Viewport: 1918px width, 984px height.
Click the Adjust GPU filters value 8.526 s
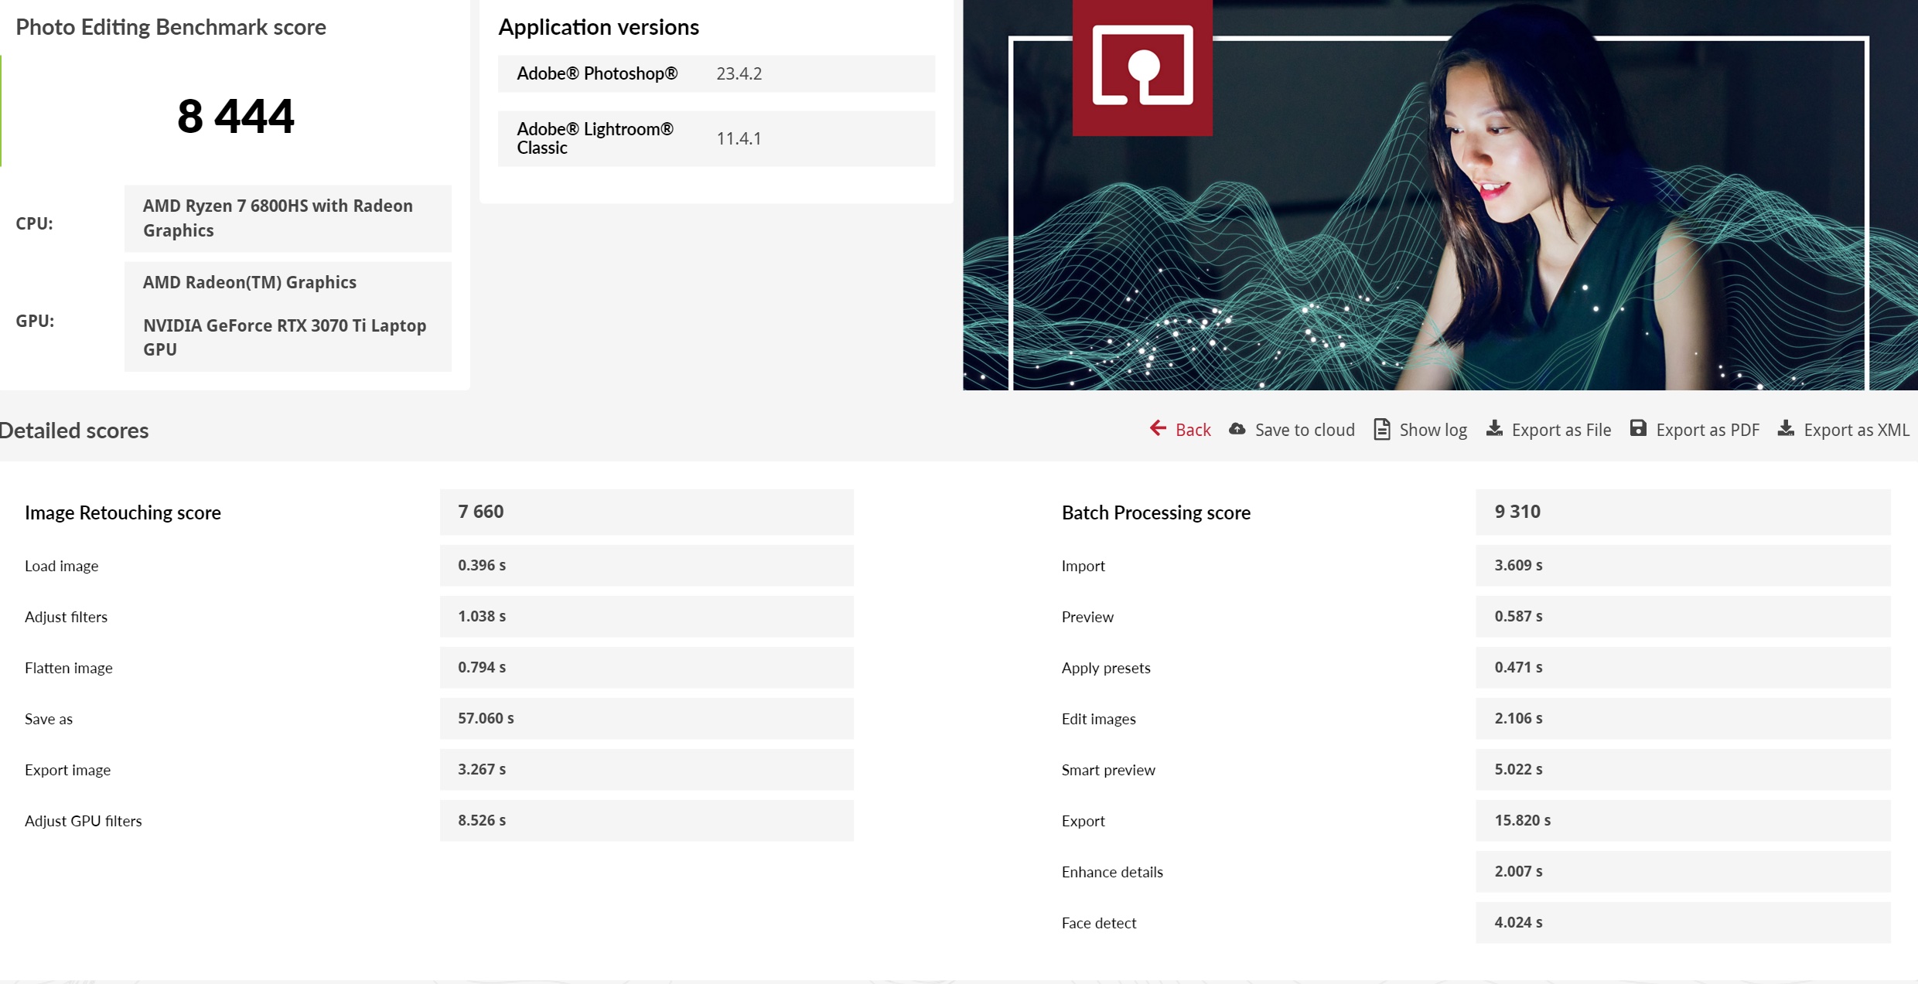click(x=647, y=820)
